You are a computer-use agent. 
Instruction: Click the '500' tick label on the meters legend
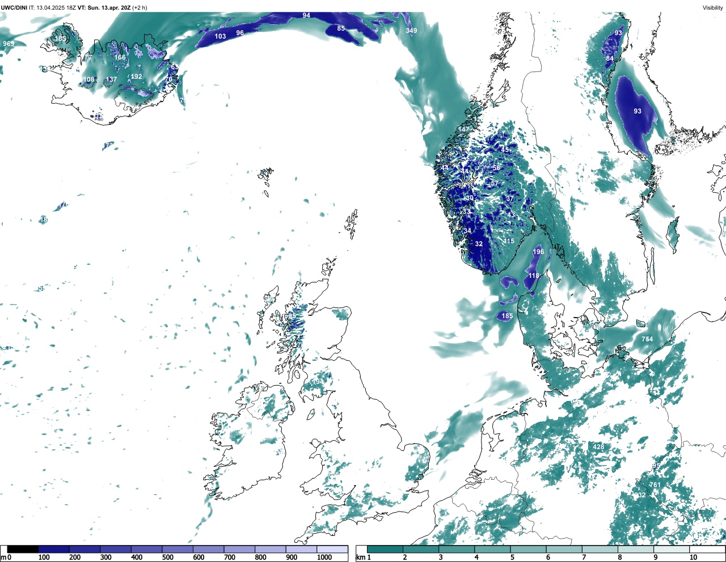click(x=168, y=557)
